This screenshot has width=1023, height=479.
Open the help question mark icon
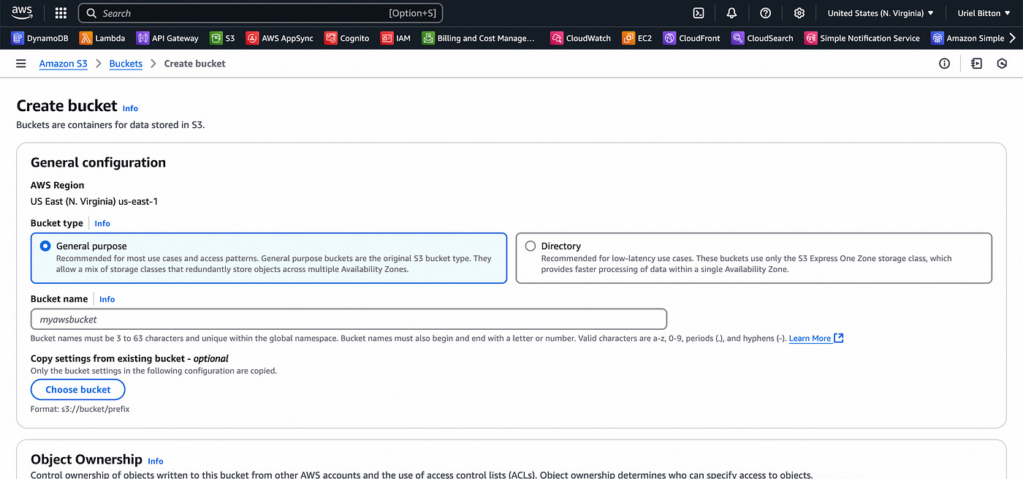(x=765, y=13)
